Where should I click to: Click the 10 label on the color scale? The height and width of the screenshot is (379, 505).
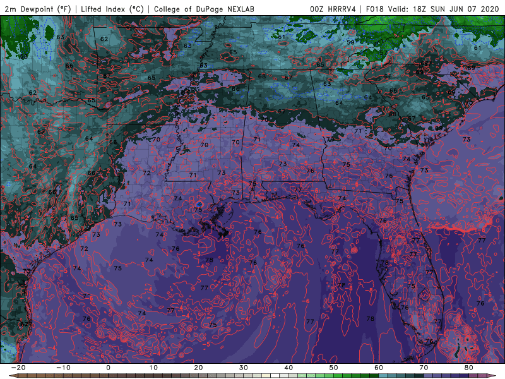coord(153,368)
